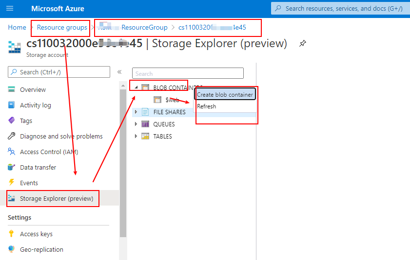Click the $web container icon
The image size is (410, 260).
click(157, 100)
